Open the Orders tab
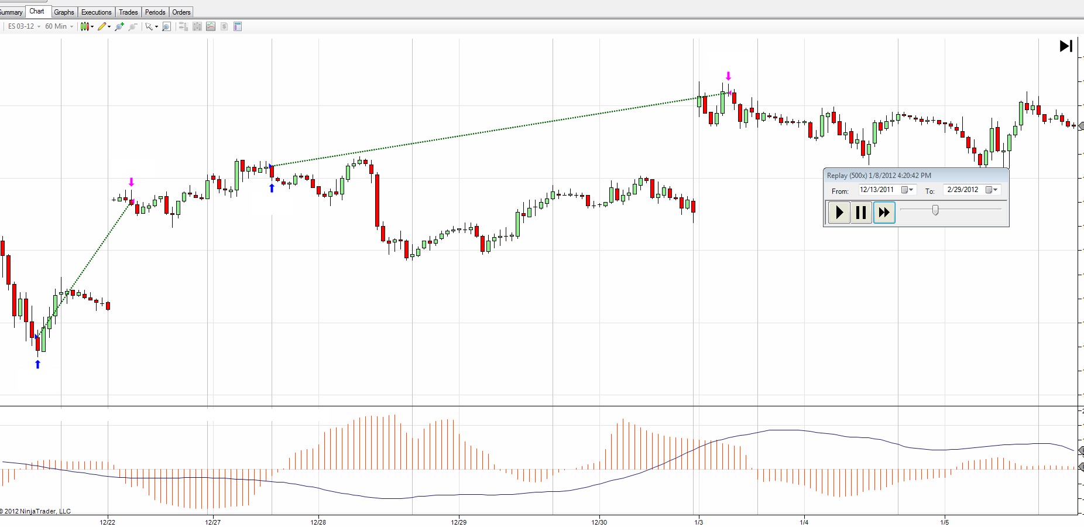The height and width of the screenshot is (527, 1084). pyautogui.click(x=181, y=12)
